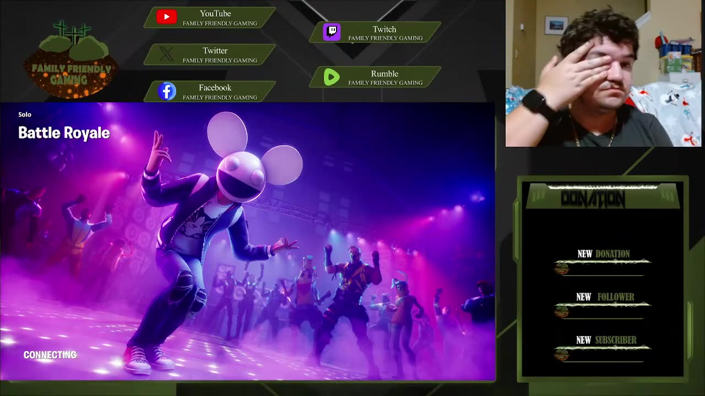This screenshot has height=396, width=705.
Task: Open the Rumble Family Friendly Gaming banner
Action: coord(375,78)
